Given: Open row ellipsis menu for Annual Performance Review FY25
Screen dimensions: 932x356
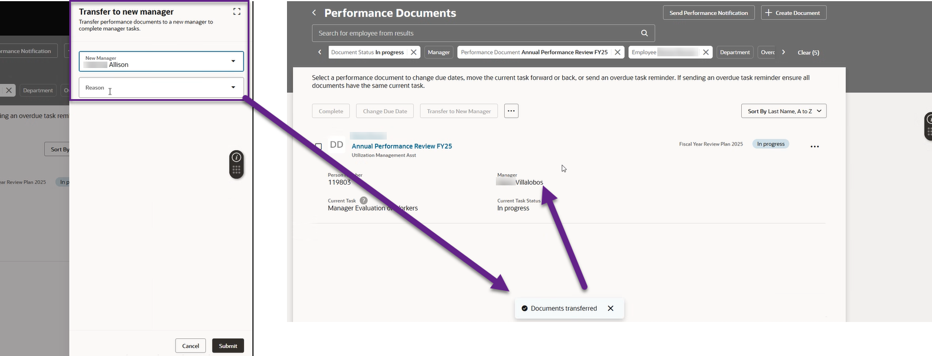Looking at the screenshot, I should coord(815,147).
